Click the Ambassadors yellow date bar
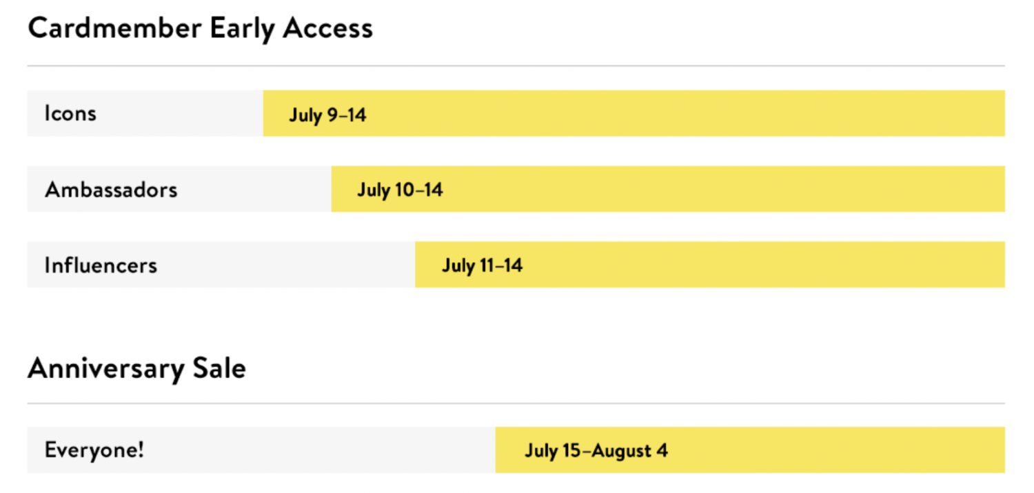 pyautogui.click(x=668, y=189)
